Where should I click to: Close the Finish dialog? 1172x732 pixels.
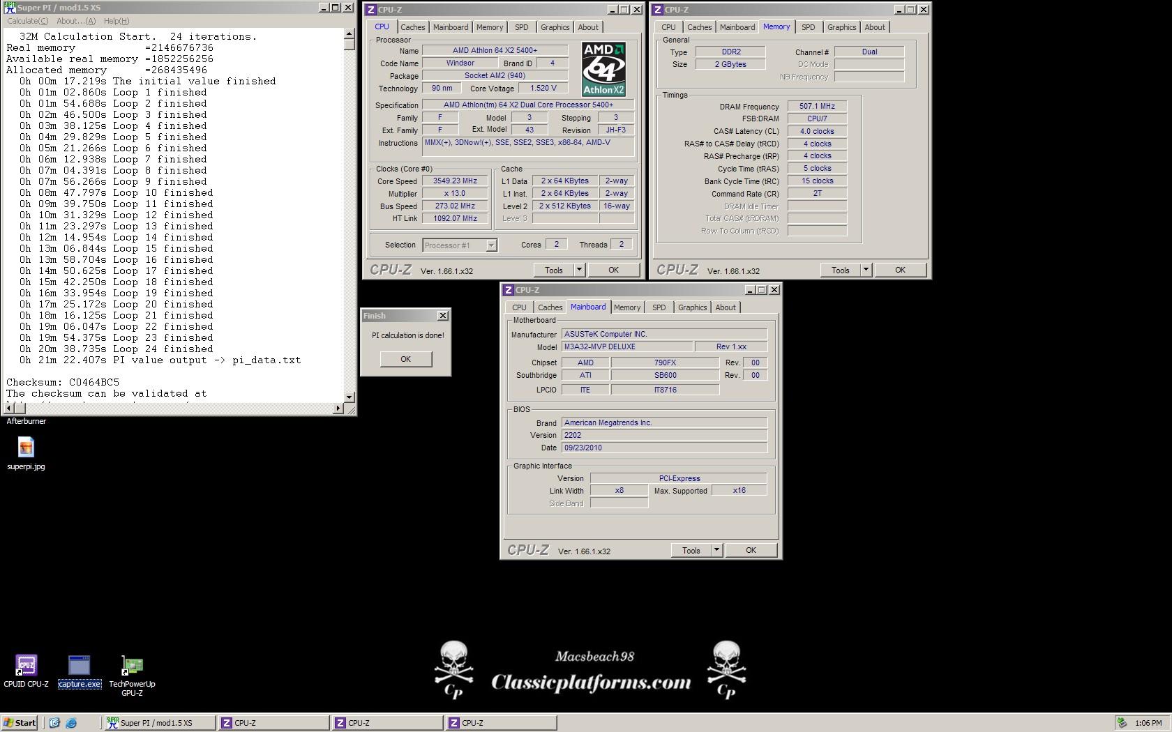[442, 316]
